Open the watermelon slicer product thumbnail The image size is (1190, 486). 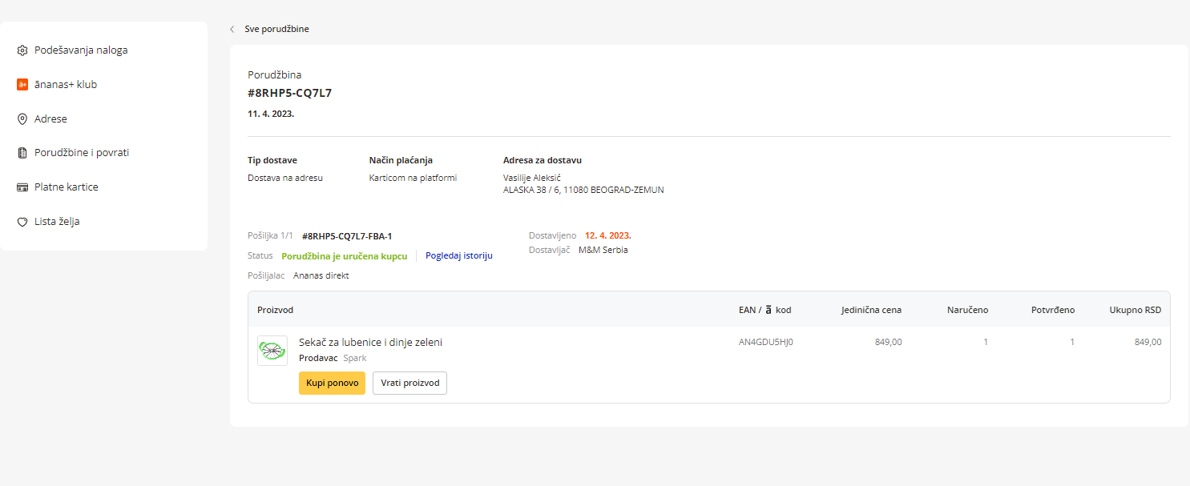(x=272, y=351)
